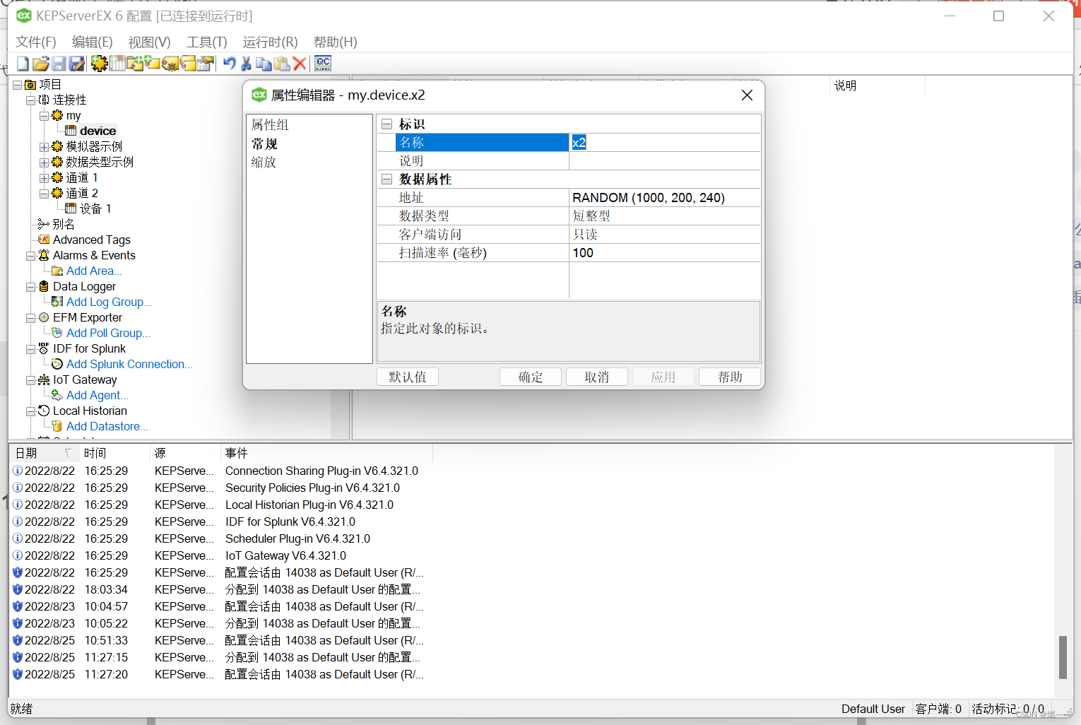1081x725 pixels.
Task: Click the tag-with-gear toolbar icon
Action: pyautogui.click(x=170, y=64)
